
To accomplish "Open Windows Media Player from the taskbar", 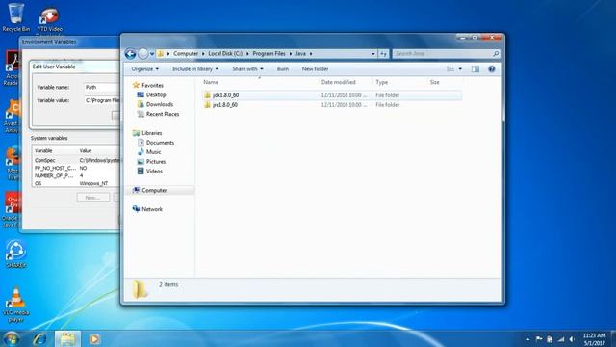I will click(94, 338).
